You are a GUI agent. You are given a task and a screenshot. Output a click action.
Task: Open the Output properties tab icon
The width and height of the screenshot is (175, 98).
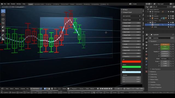[147, 45]
